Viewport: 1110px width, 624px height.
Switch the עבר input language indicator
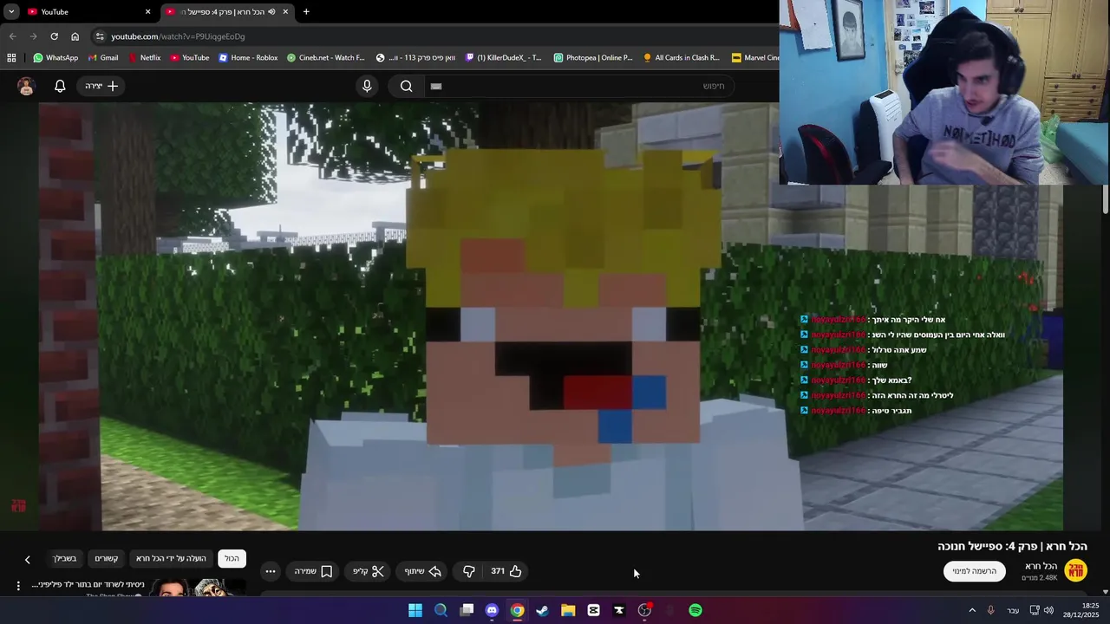point(1013,610)
